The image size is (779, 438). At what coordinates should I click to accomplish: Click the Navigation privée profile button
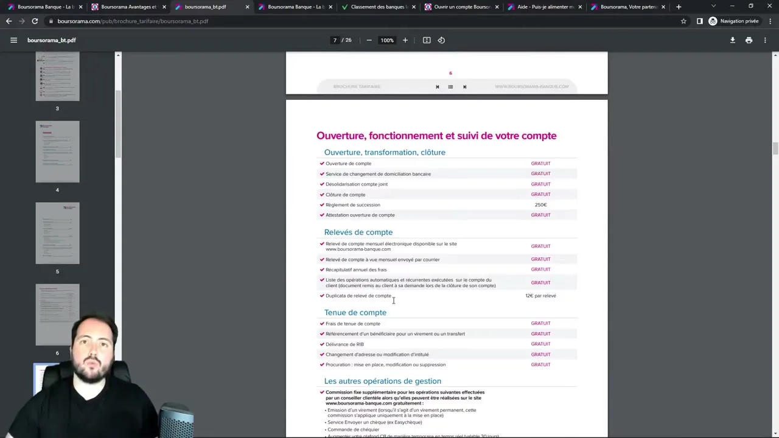[733, 21]
